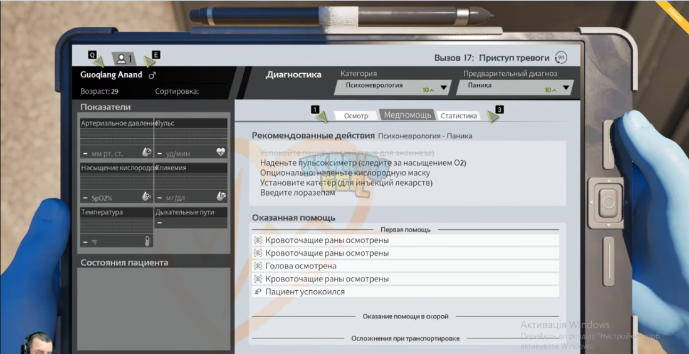Click the heart pulse icon
689x354 pixels.
click(221, 152)
